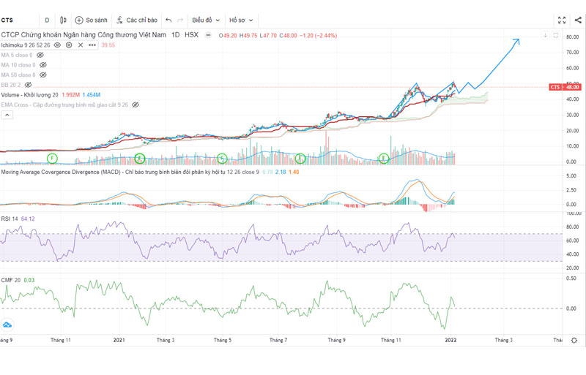Click the CMF value 0.03
The width and height of the screenshot is (586, 375).
29,280
